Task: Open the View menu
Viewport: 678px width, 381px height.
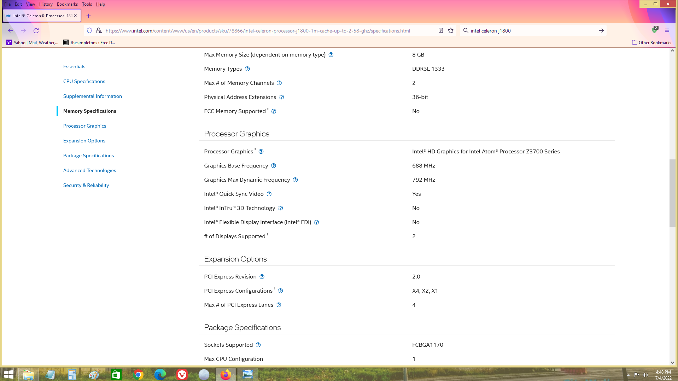Action: (x=30, y=4)
